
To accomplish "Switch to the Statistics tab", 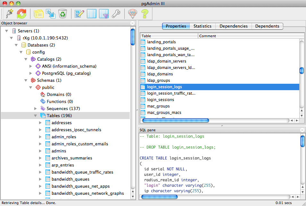I will [203, 26].
